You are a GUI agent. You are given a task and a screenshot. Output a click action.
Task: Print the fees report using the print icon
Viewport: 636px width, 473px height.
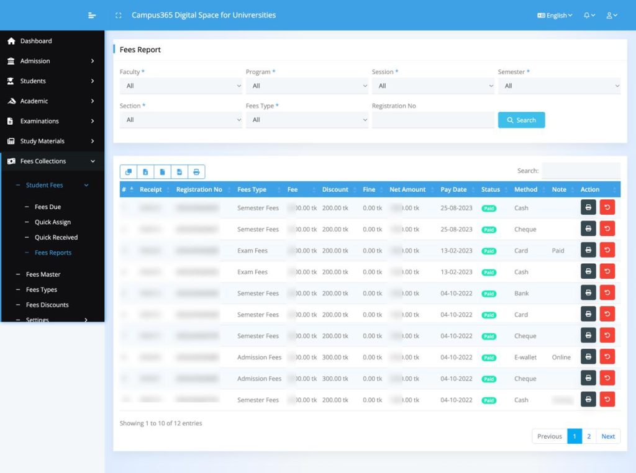click(197, 172)
